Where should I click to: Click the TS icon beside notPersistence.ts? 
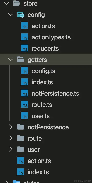coord(25,93)
